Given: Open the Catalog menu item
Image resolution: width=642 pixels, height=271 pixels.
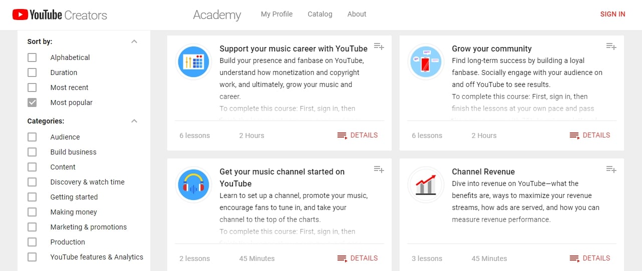Looking at the screenshot, I should [320, 14].
